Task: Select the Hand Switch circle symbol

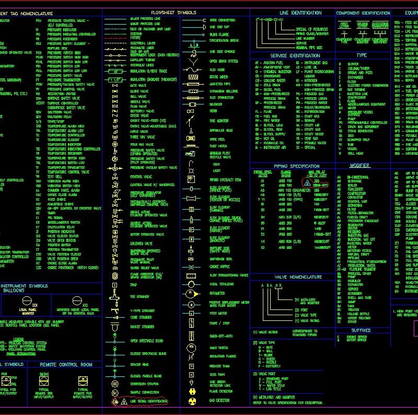Action: 191,347
